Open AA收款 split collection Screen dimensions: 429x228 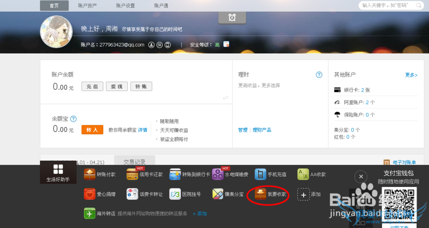303,174
